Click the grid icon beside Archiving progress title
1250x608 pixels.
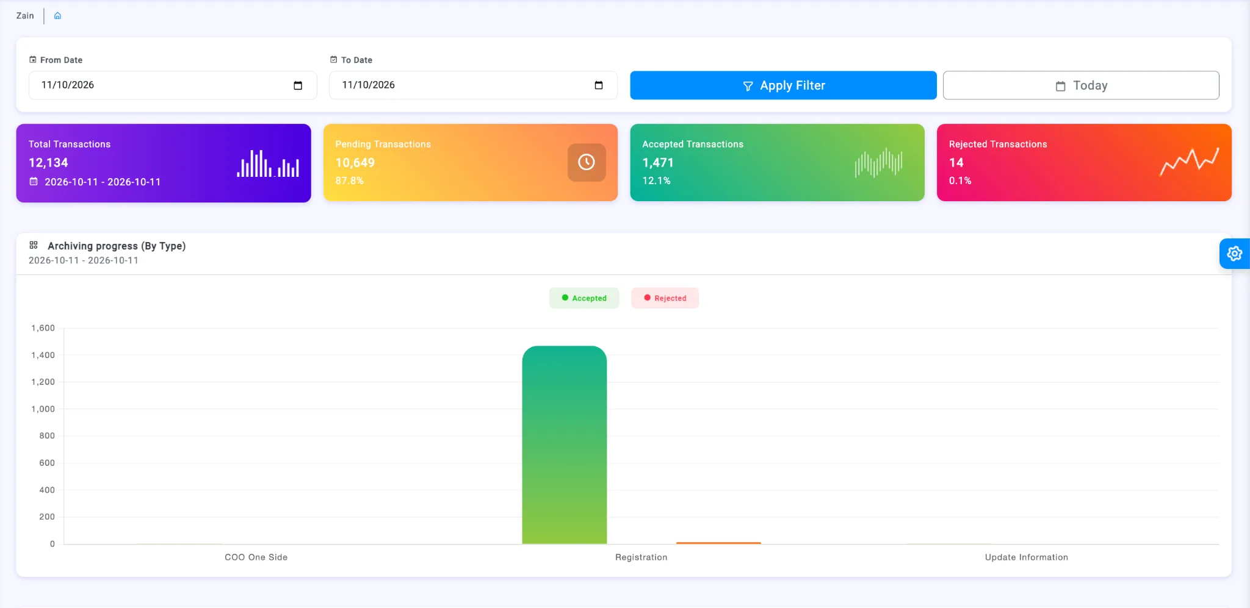[34, 245]
